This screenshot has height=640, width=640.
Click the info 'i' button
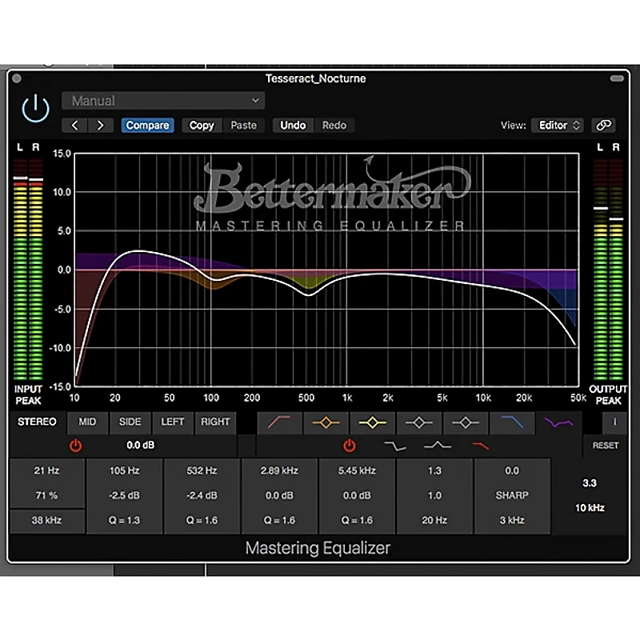tap(614, 422)
